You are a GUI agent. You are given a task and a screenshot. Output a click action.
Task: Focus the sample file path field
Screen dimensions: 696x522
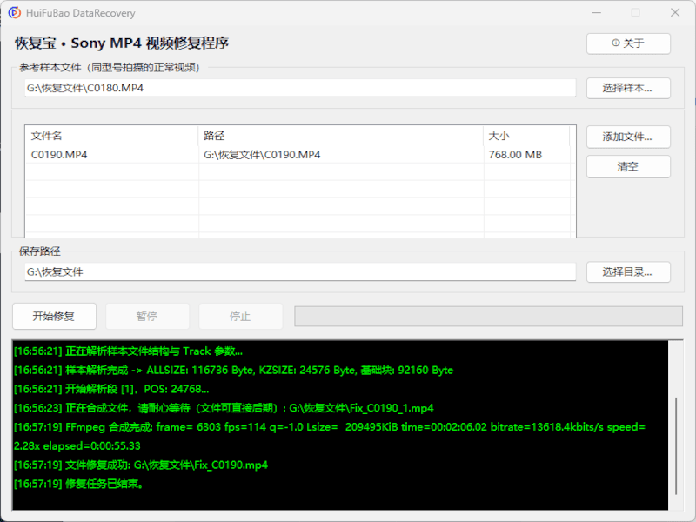(x=300, y=88)
